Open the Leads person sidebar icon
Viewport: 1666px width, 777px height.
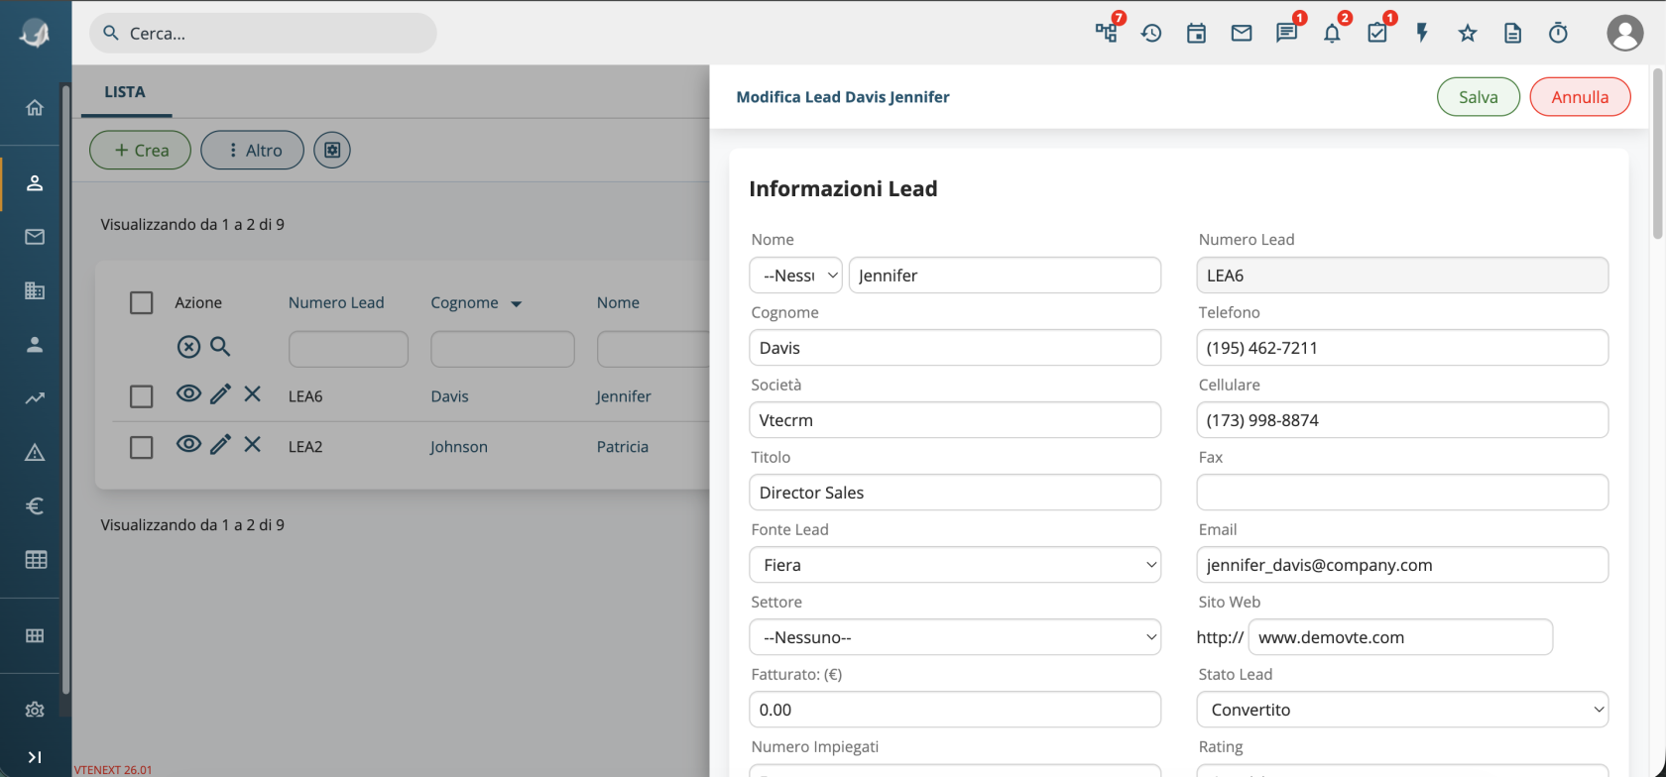point(35,183)
